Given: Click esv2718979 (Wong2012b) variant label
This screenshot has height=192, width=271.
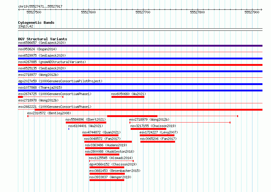Looking at the screenshot, I should point(149,119).
